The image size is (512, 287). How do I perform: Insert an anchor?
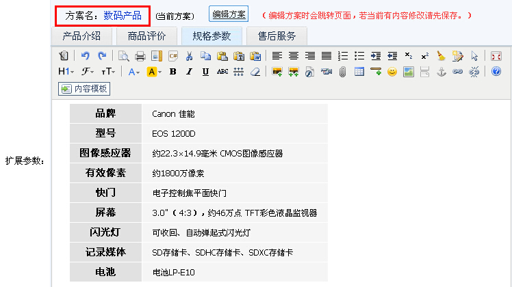[441, 72]
